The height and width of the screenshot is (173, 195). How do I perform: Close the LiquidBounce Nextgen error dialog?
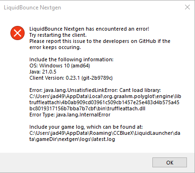point(187,7)
